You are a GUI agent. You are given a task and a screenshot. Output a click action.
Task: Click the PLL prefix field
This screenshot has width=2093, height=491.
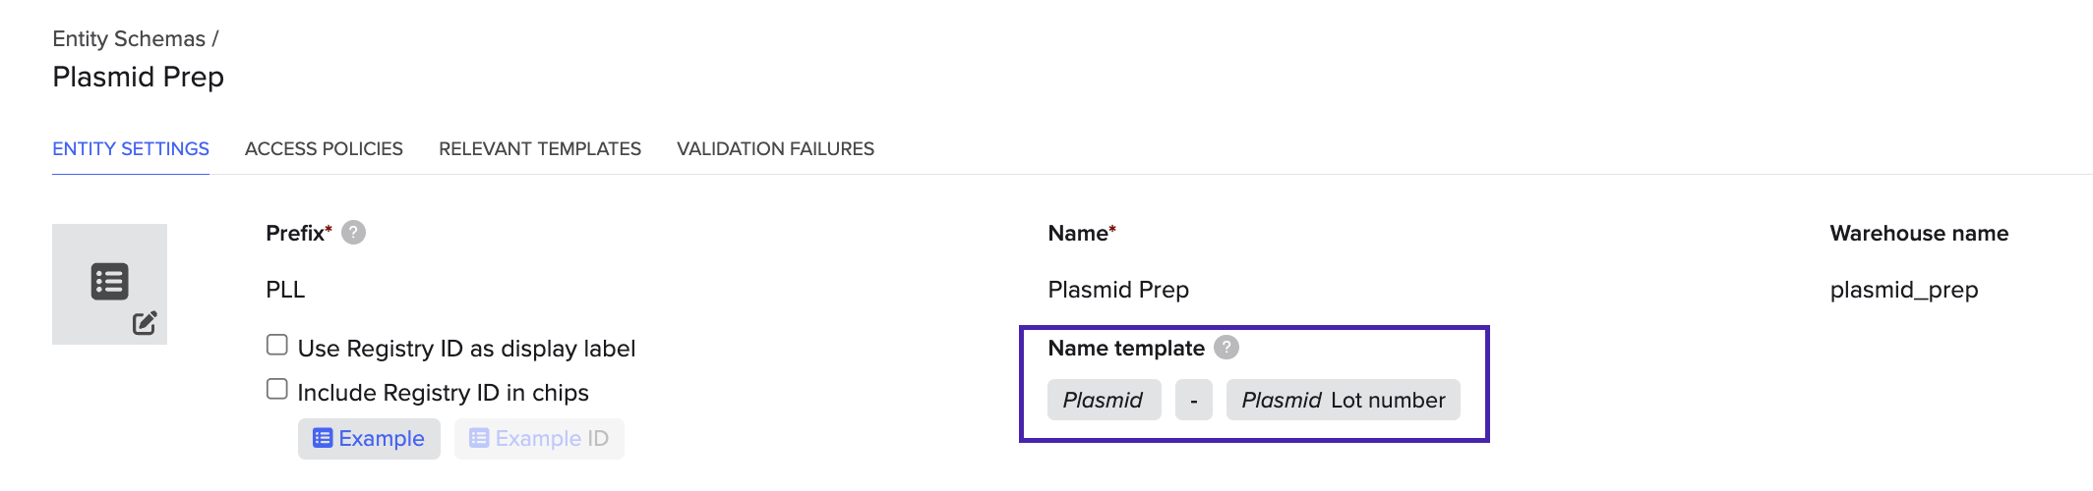click(x=285, y=290)
